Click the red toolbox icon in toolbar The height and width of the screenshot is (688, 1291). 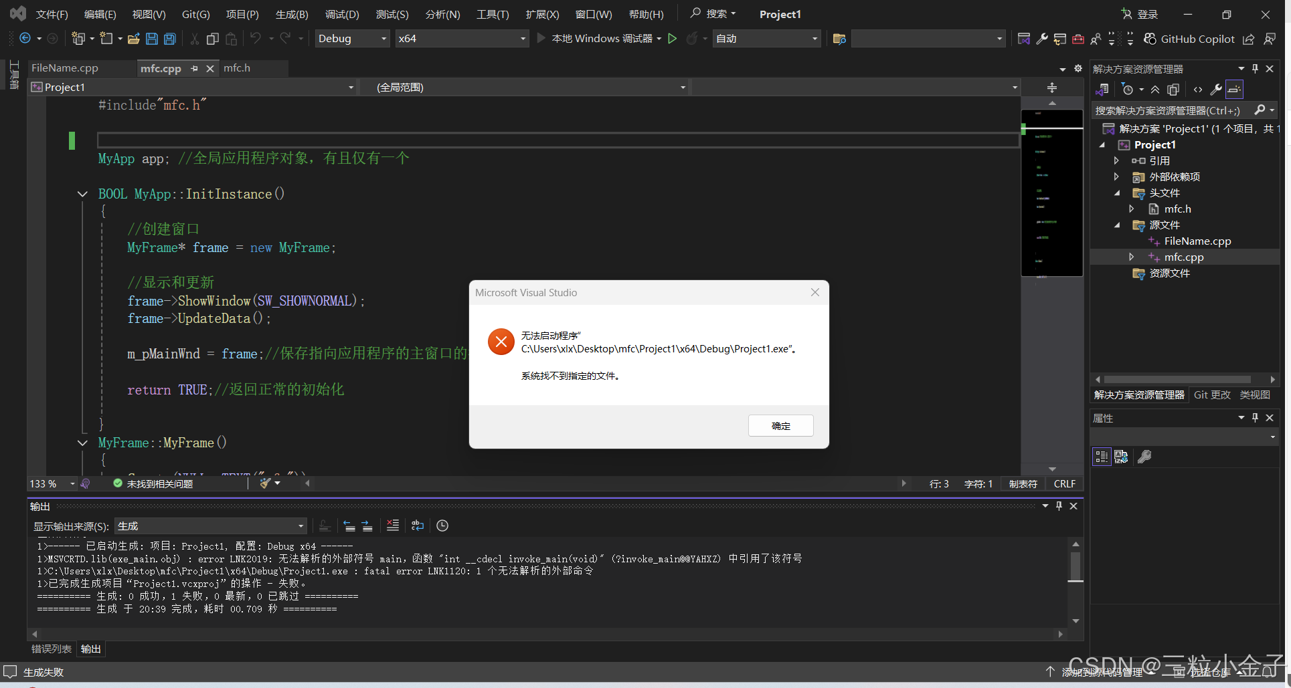[1078, 39]
